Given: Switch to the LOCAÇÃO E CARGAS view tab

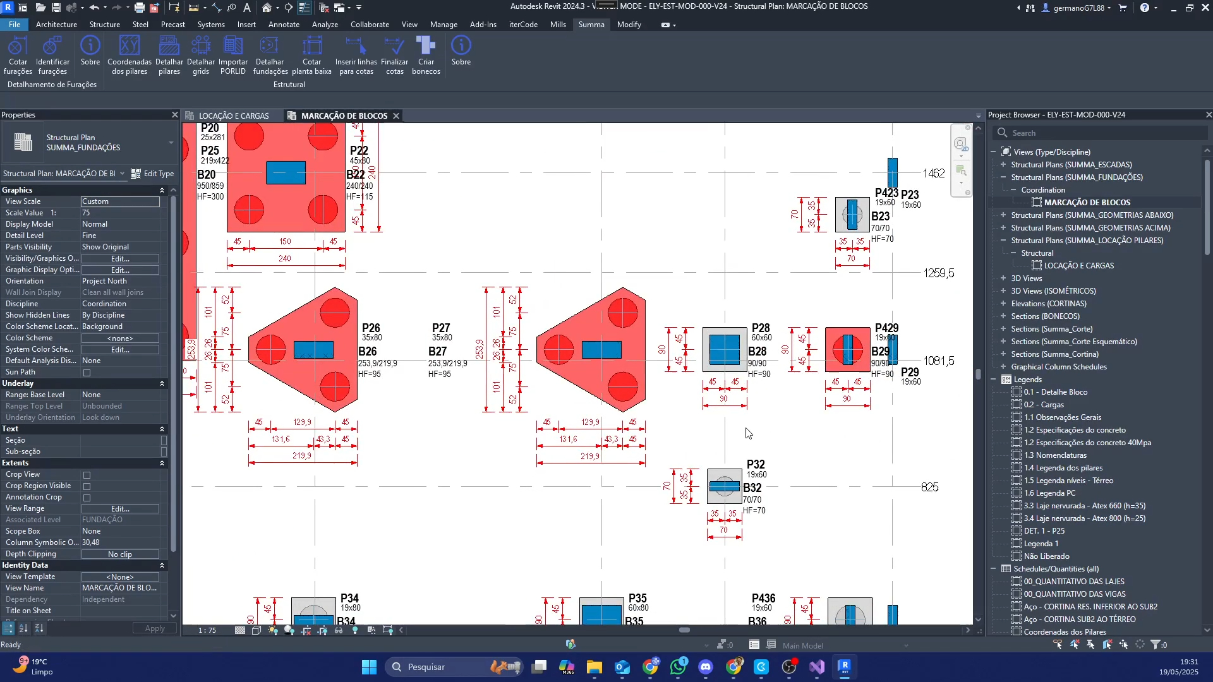Looking at the screenshot, I should 233,116.
